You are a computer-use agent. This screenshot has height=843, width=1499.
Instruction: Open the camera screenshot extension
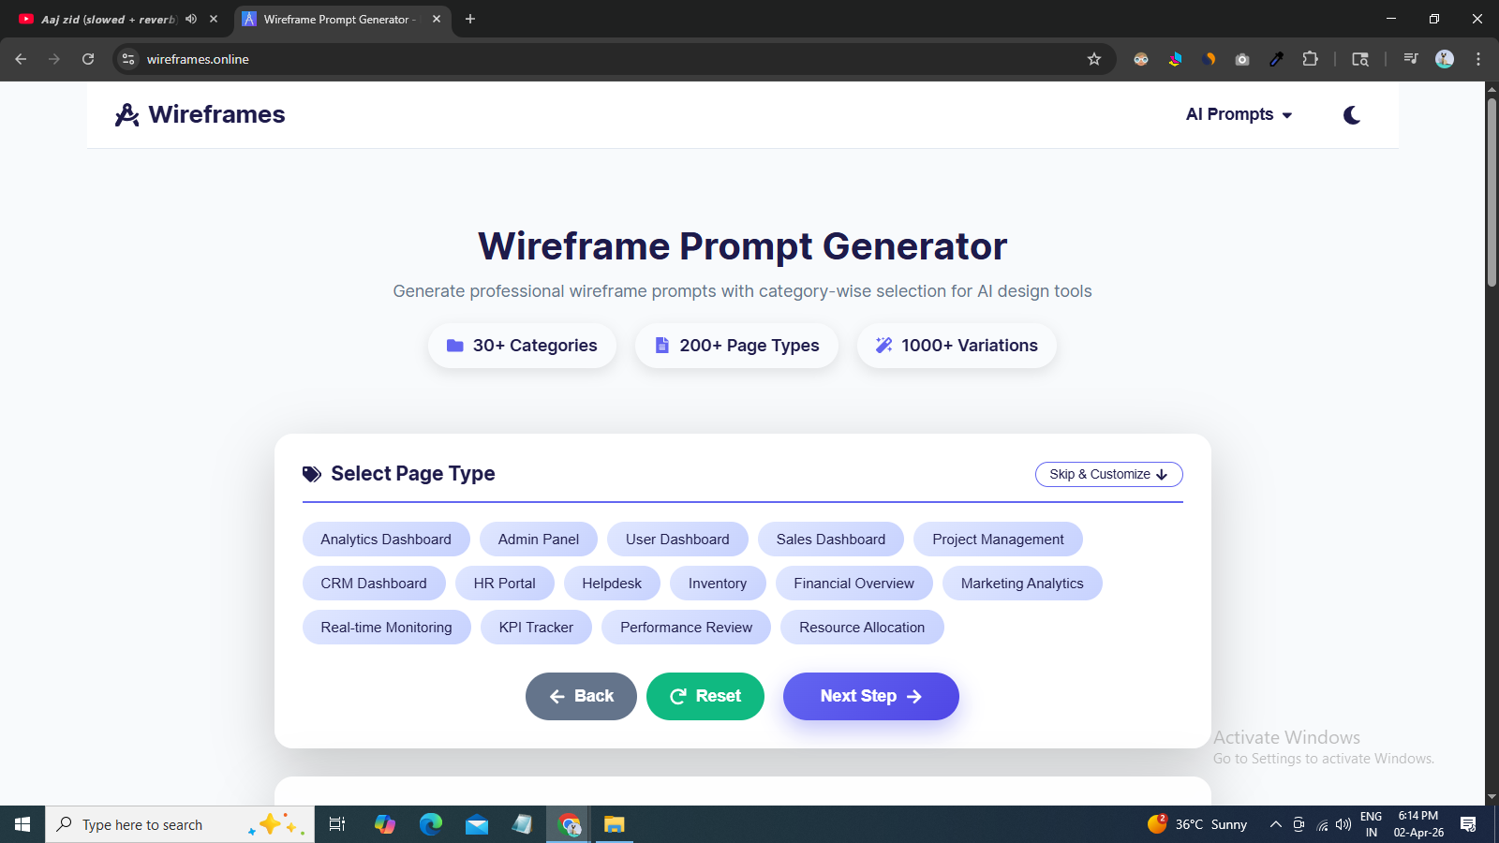(1242, 58)
